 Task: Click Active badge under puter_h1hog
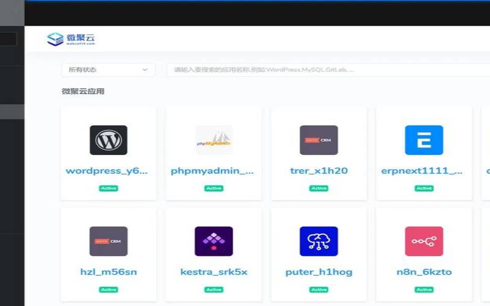pyautogui.click(x=318, y=289)
